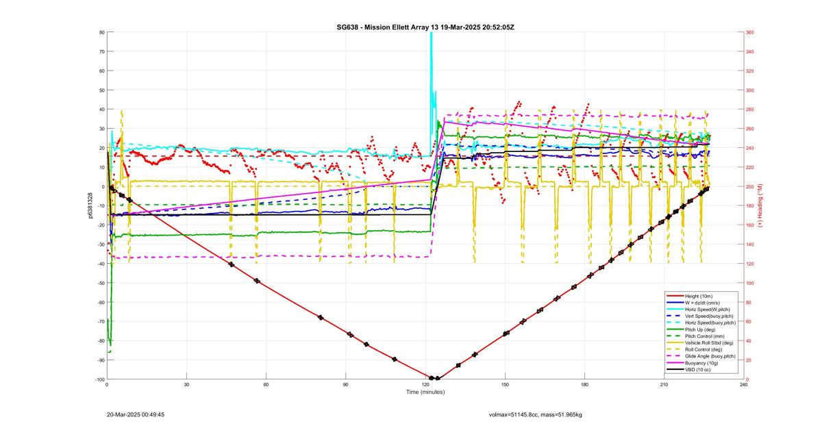Click the magenta line sample beside Buoyancy legend entry
This screenshot has height=426, width=822.
tap(675, 363)
